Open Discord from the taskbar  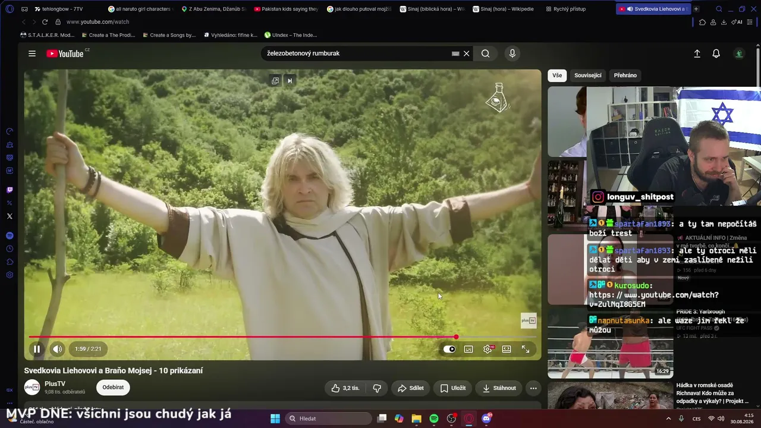486,418
